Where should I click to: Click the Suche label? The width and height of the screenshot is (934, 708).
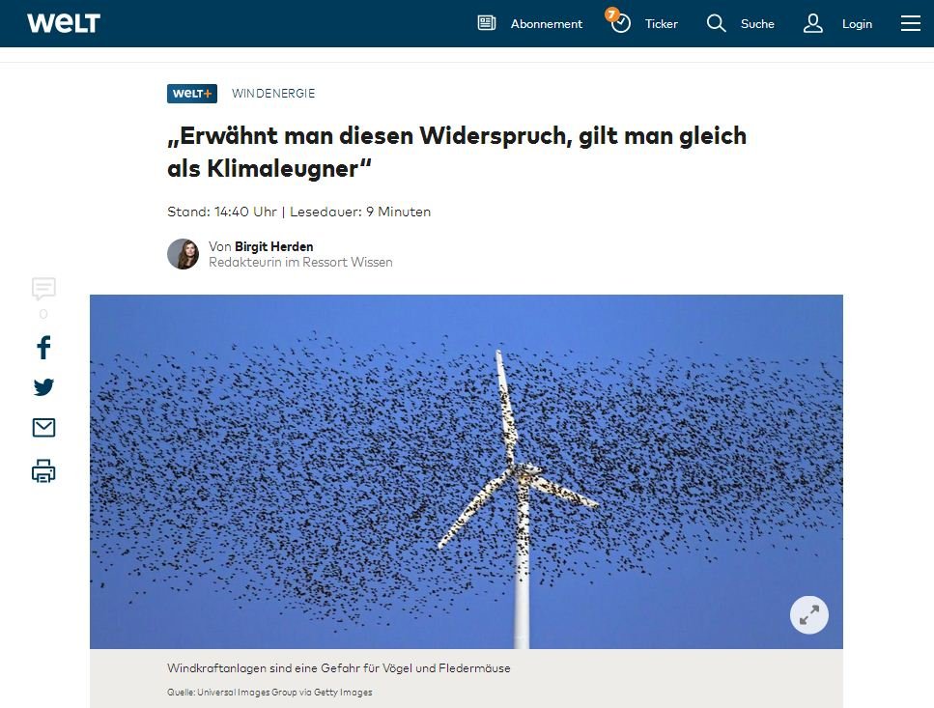pos(757,24)
